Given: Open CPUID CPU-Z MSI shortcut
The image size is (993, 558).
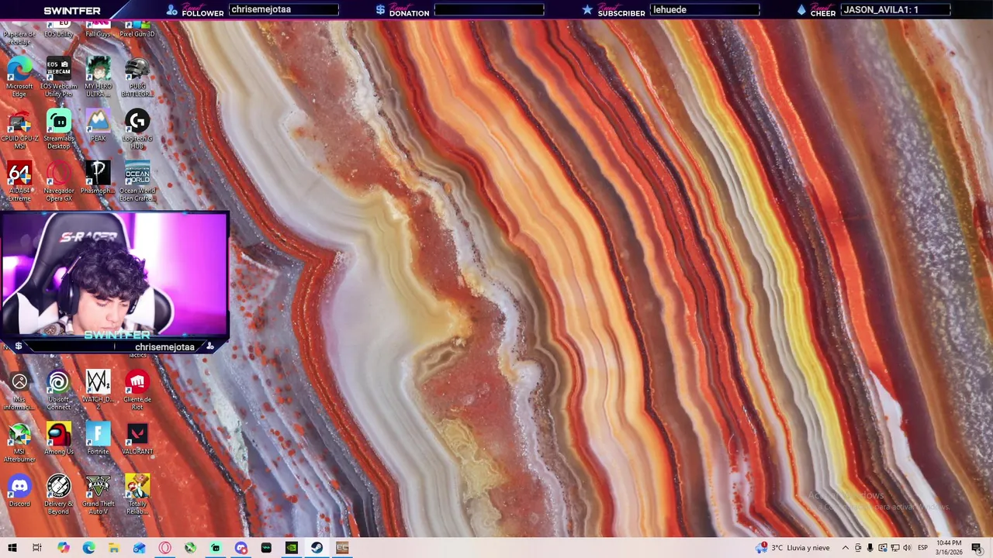Looking at the screenshot, I should [19, 129].
